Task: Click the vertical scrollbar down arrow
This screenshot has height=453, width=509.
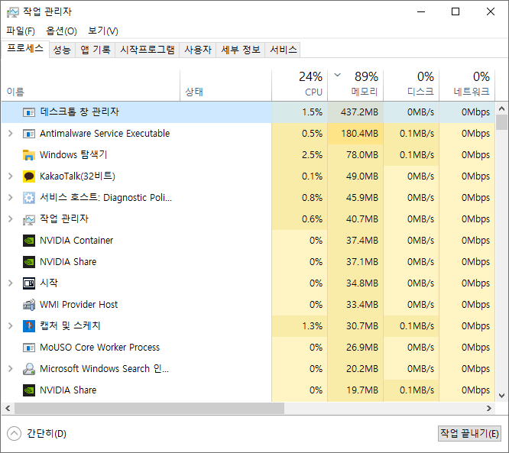Action: [x=501, y=396]
